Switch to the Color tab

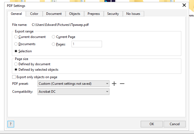point(34,14)
